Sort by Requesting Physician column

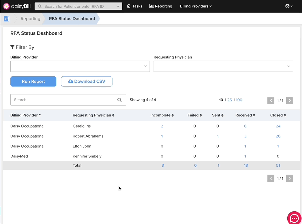coord(93,115)
